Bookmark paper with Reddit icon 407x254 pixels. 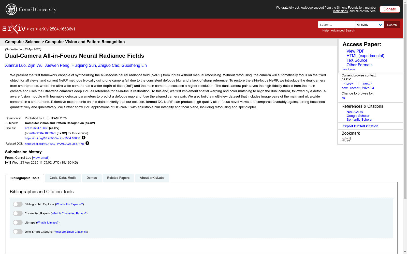point(349,139)
